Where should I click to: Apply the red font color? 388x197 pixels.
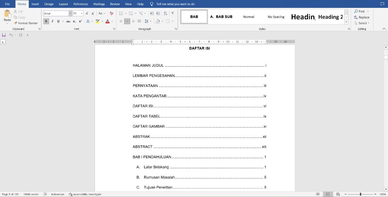pos(108,21)
